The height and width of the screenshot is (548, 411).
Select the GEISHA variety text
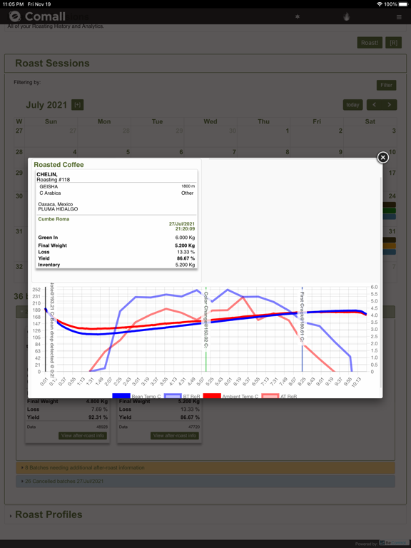(x=49, y=187)
